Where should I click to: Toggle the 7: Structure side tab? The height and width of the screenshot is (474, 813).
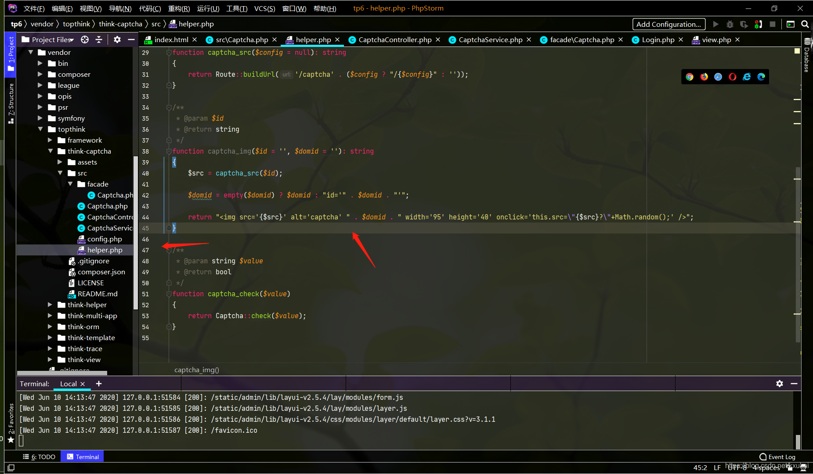pos(11,104)
